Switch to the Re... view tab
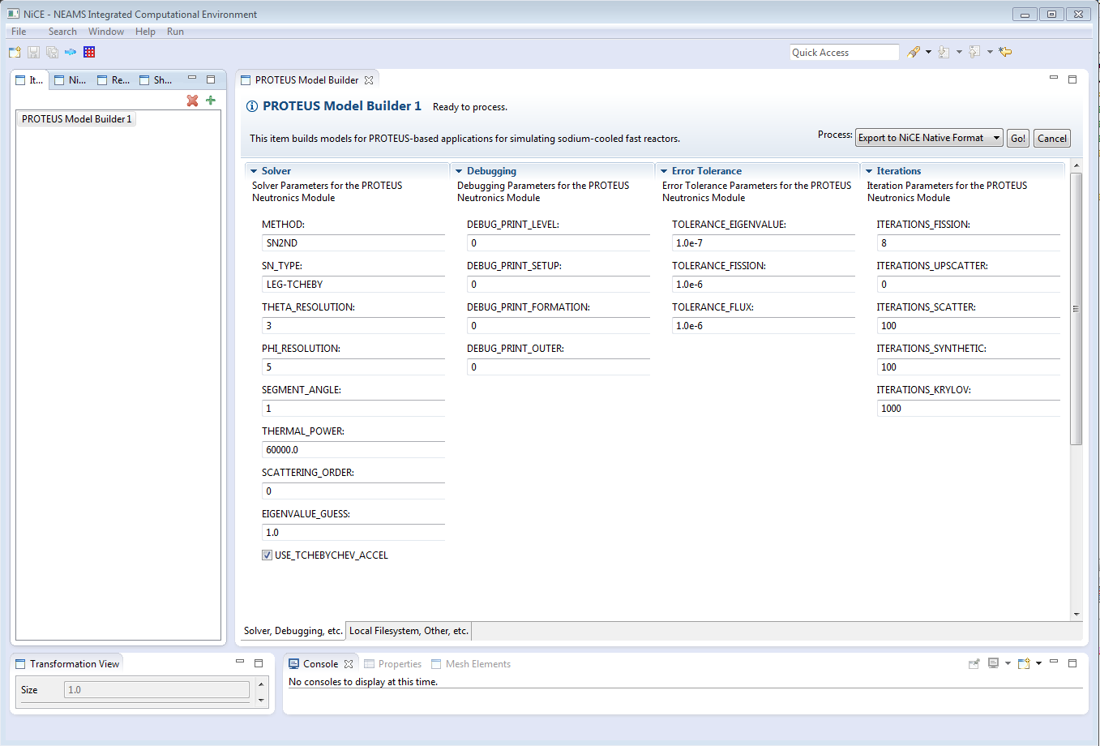Viewport: 1100px width, 746px height. (x=113, y=80)
